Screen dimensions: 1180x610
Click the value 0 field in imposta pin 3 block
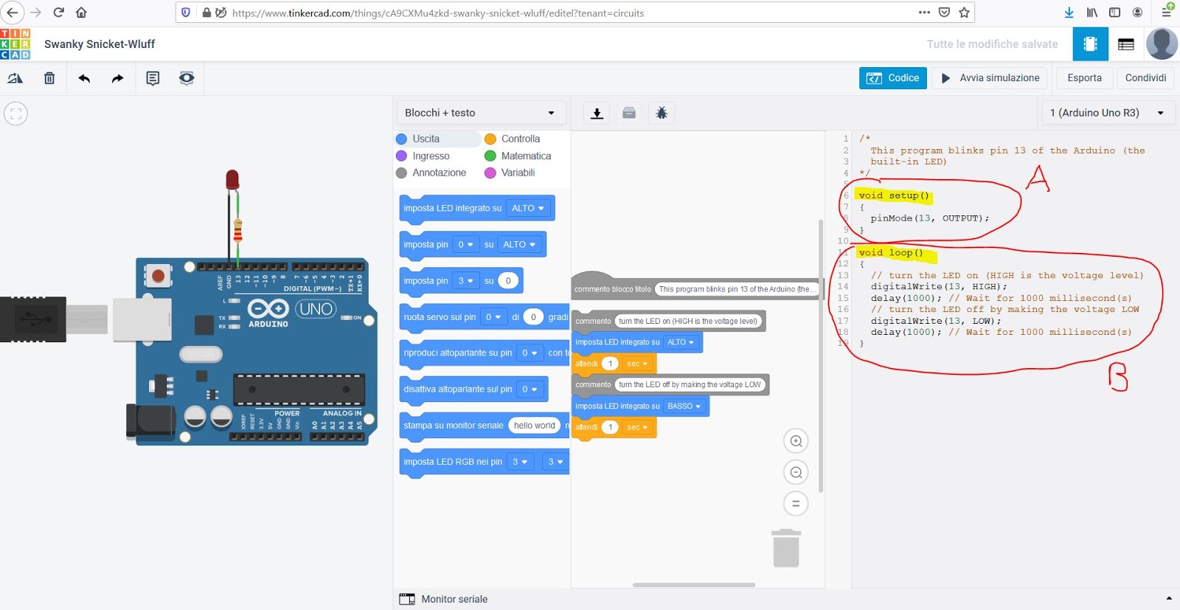click(508, 280)
